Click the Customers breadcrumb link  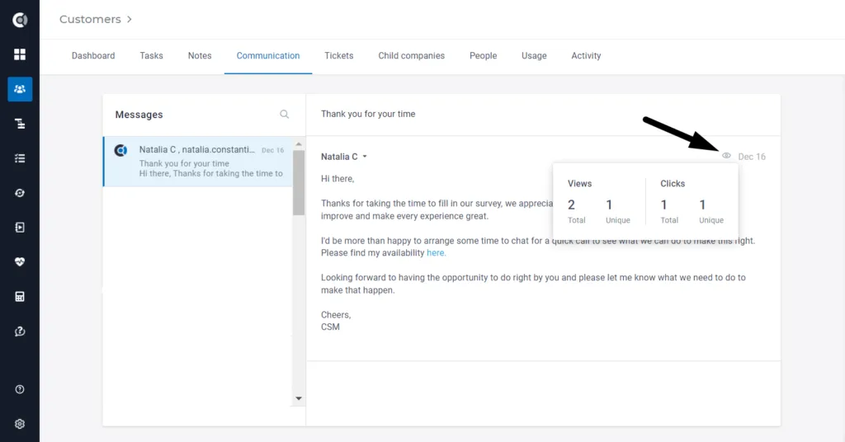coord(90,20)
